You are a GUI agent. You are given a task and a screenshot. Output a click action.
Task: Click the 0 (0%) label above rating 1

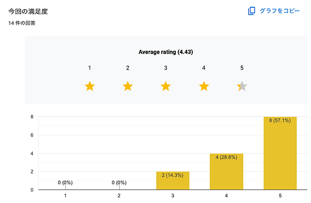coord(65,183)
